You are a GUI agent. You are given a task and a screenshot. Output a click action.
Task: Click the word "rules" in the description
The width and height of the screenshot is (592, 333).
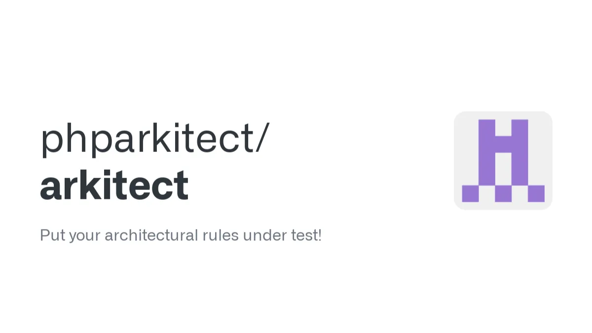click(221, 235)
